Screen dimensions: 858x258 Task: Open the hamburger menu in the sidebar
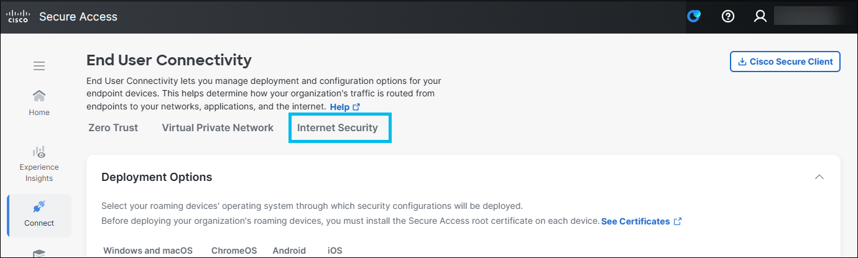coord(39,66)
